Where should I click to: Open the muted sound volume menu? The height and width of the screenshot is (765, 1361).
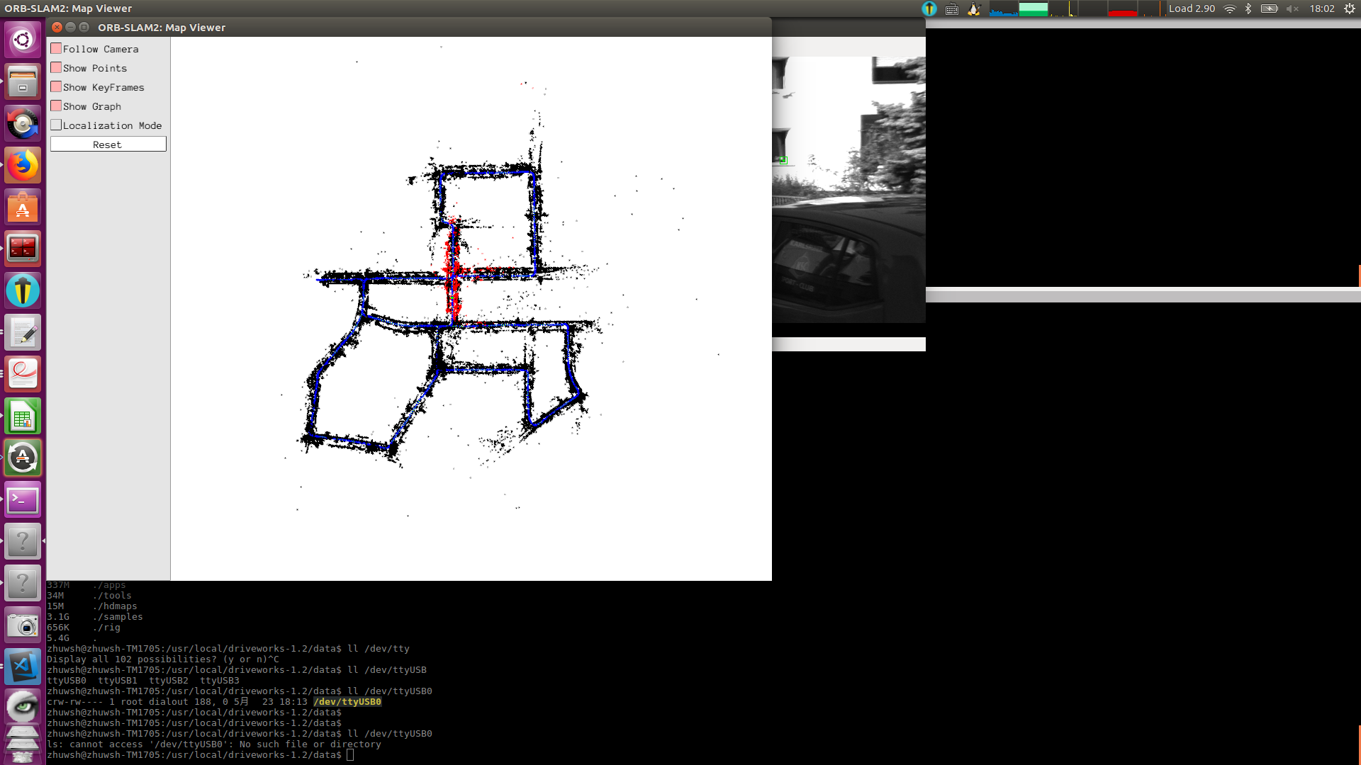pos(1292,8)
